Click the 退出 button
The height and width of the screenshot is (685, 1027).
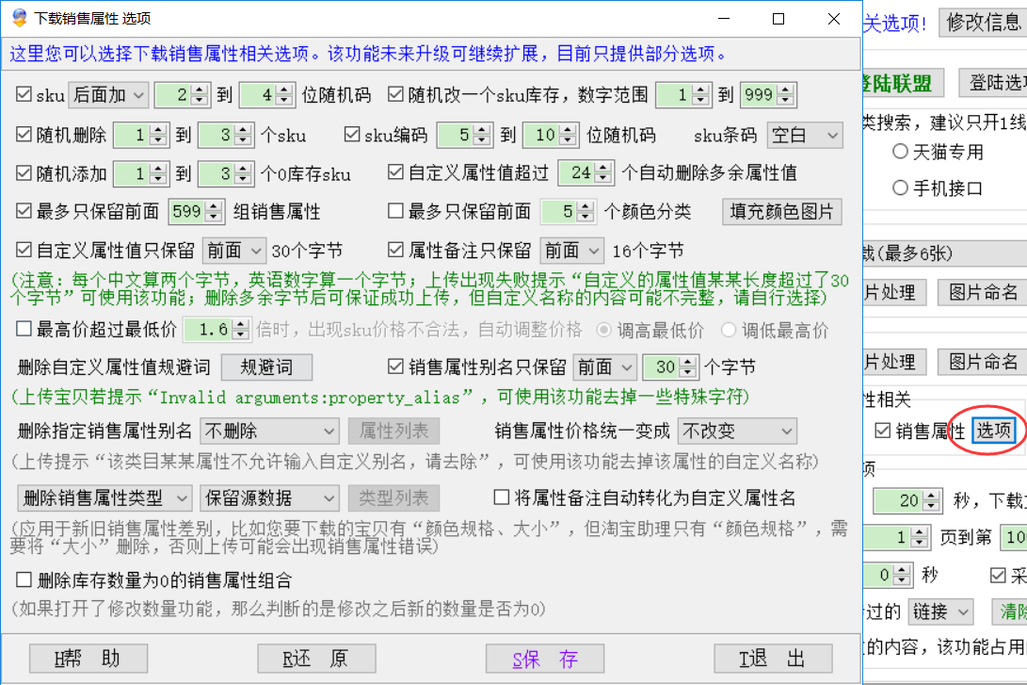click(772, 659)
